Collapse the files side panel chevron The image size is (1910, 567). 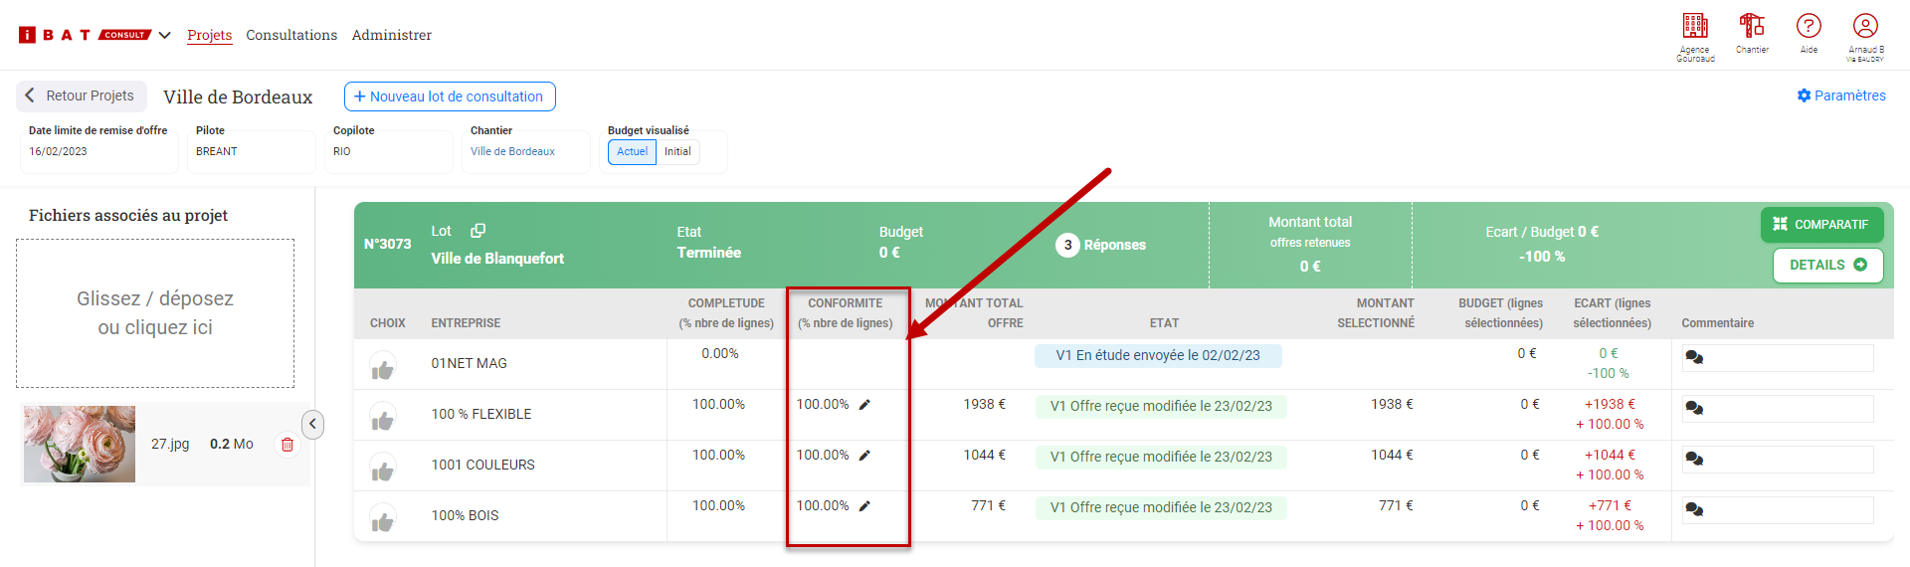[312, 425]
